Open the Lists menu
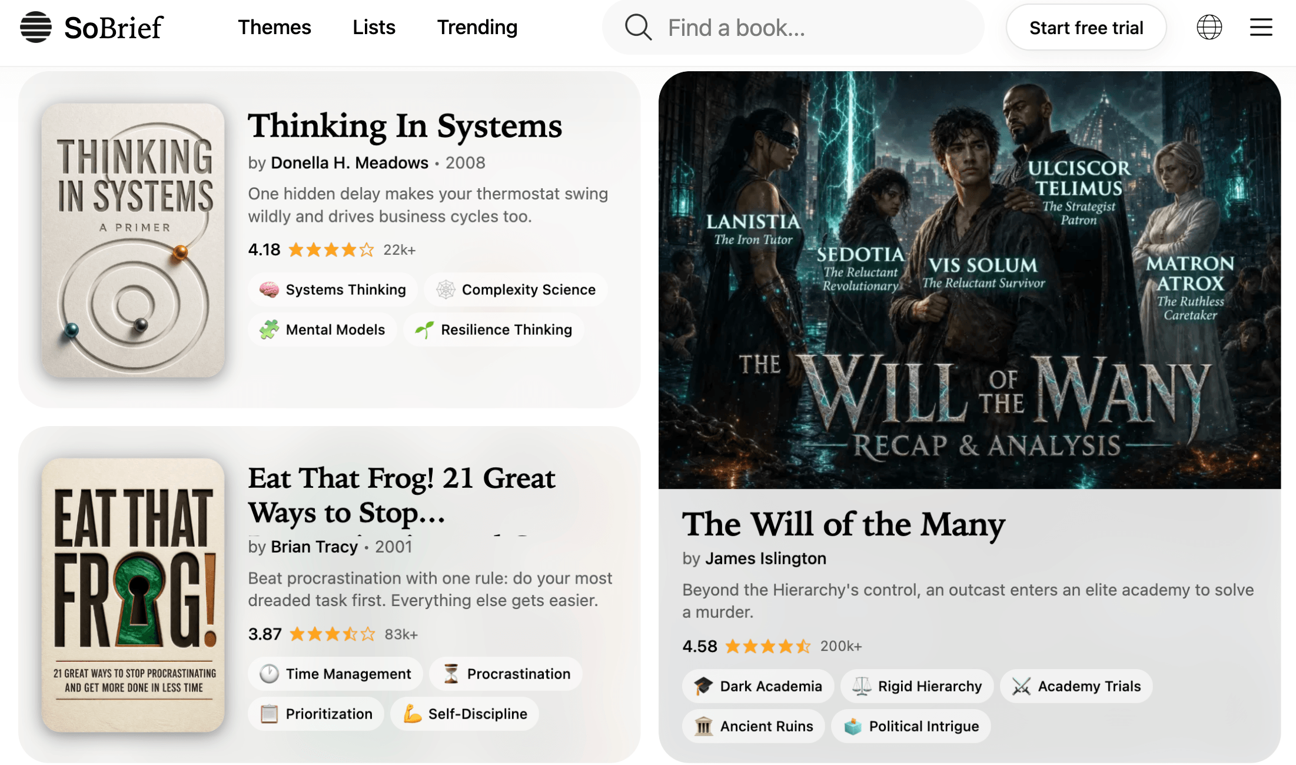Screen dimensions: 1296x765 374,27
